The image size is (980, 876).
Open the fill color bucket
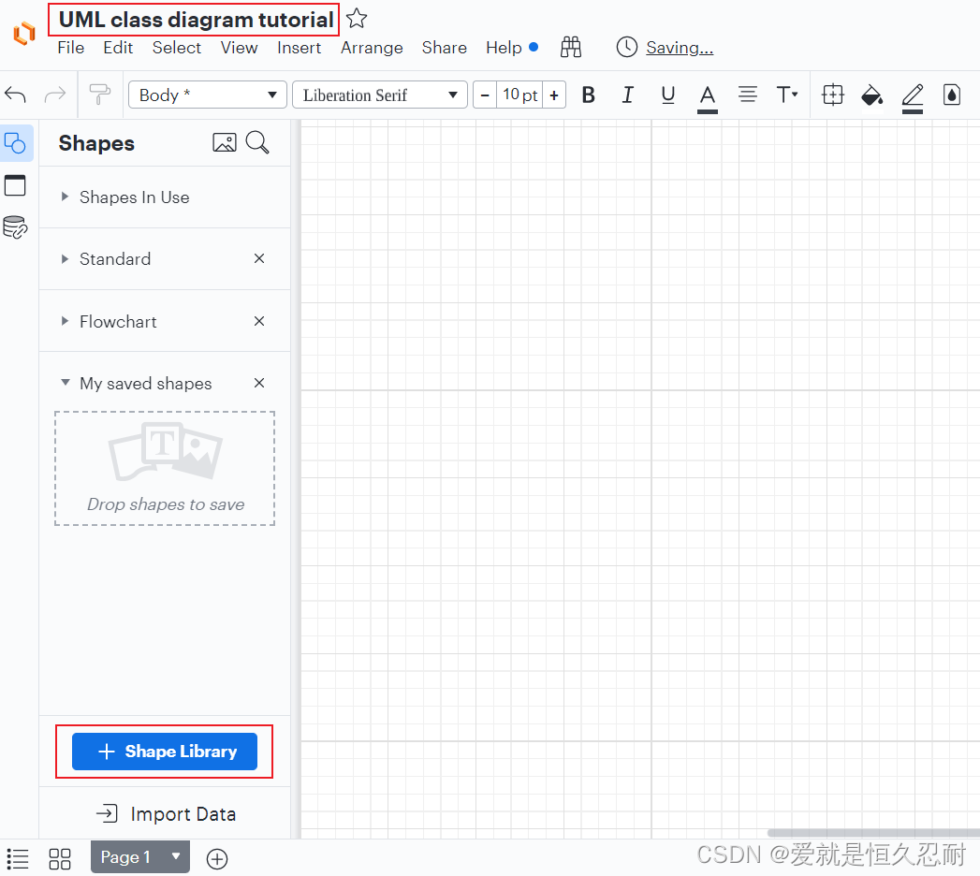tap(871, 95)
